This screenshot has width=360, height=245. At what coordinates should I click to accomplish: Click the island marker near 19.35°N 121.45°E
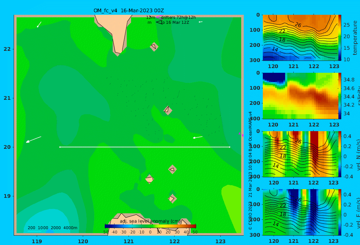pos(149,179)
